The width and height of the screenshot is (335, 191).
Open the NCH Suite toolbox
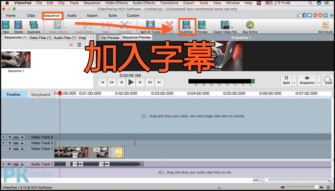tap(325, 26)
